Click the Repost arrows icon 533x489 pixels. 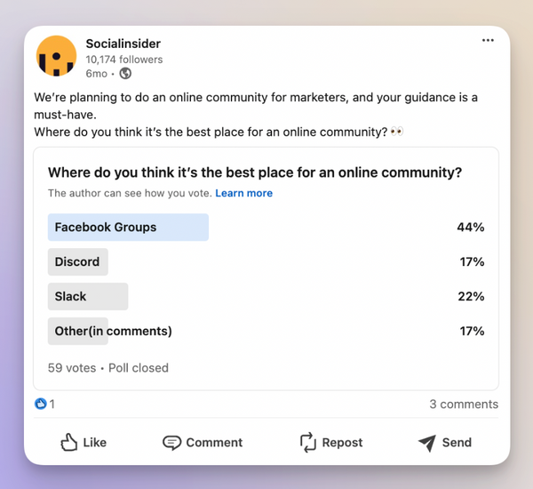(307, 442)
